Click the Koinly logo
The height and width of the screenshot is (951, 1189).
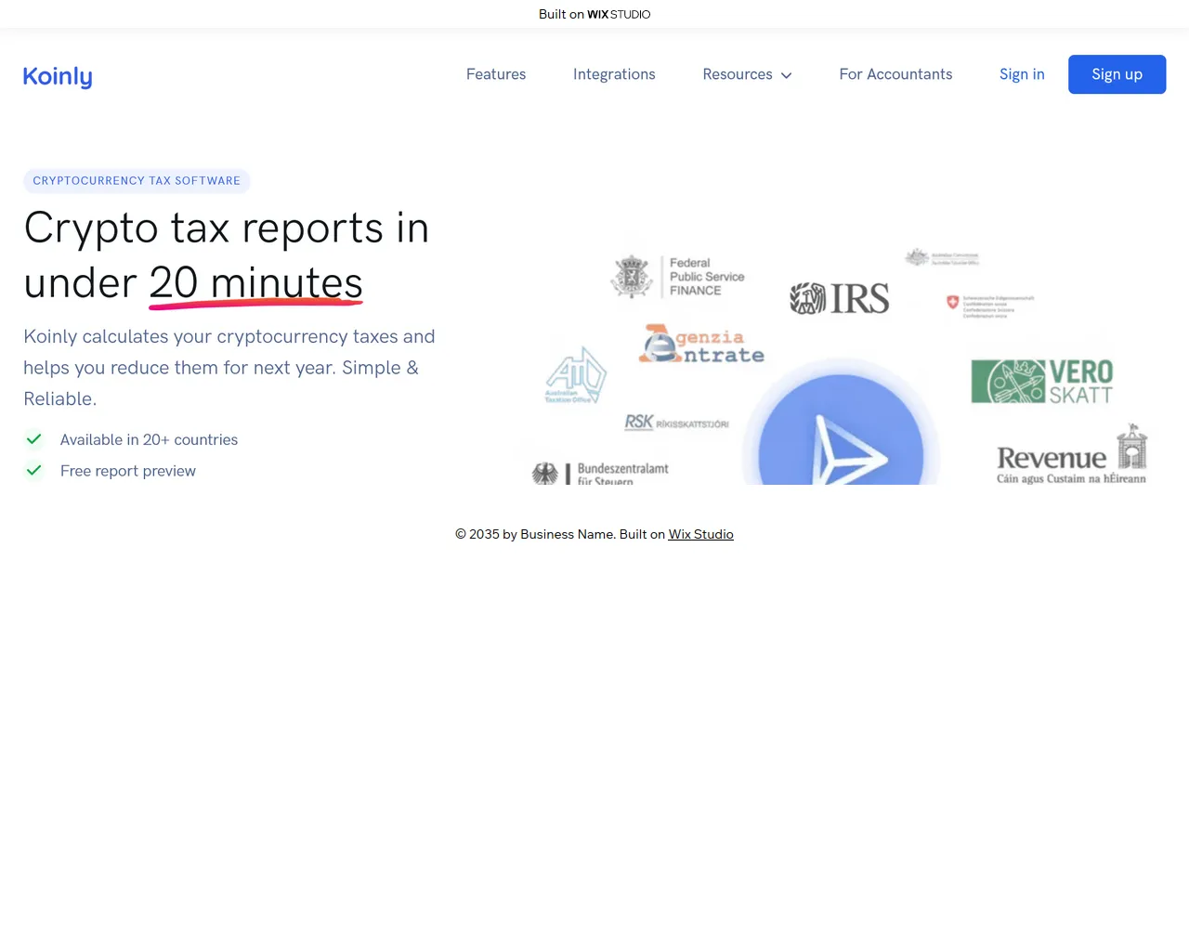click(58, 76)
